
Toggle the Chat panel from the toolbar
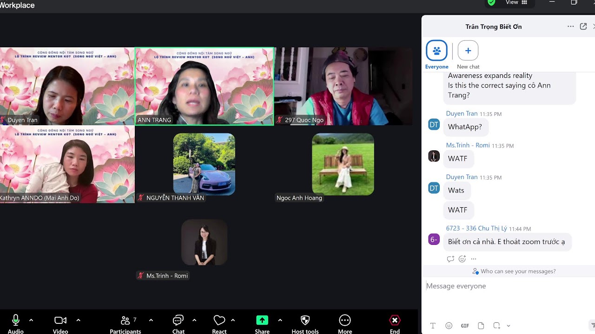coord(178,323)
